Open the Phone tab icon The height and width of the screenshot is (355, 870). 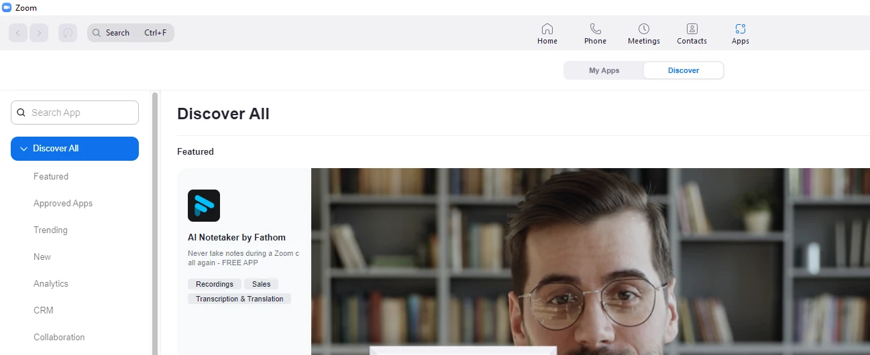[x=595, y=29]
